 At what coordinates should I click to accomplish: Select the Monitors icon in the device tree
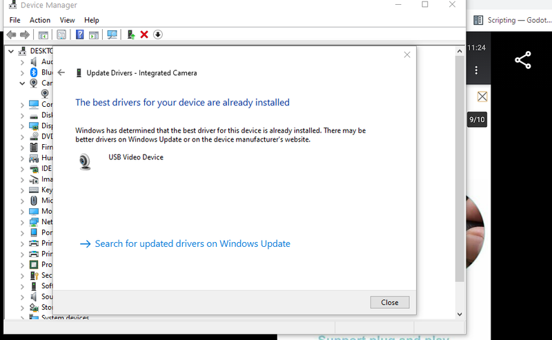click(34, 211)
